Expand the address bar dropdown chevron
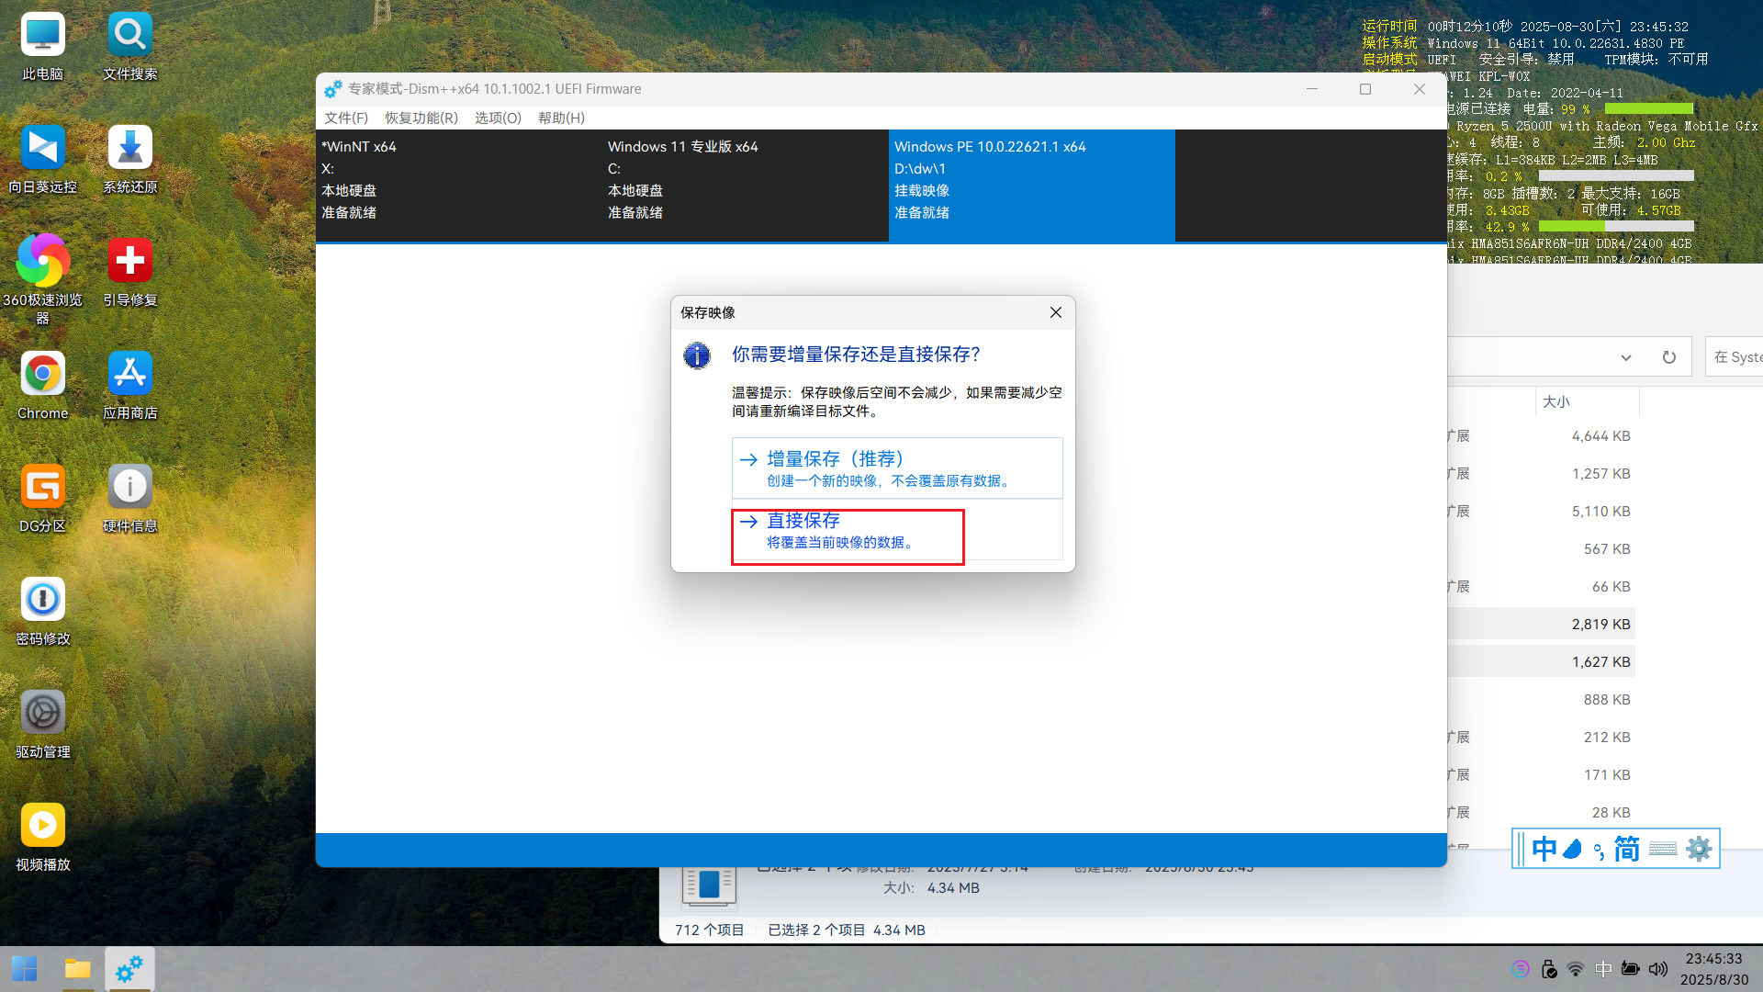This screenshot has height=992, width=1763. tap(1625, 357)
